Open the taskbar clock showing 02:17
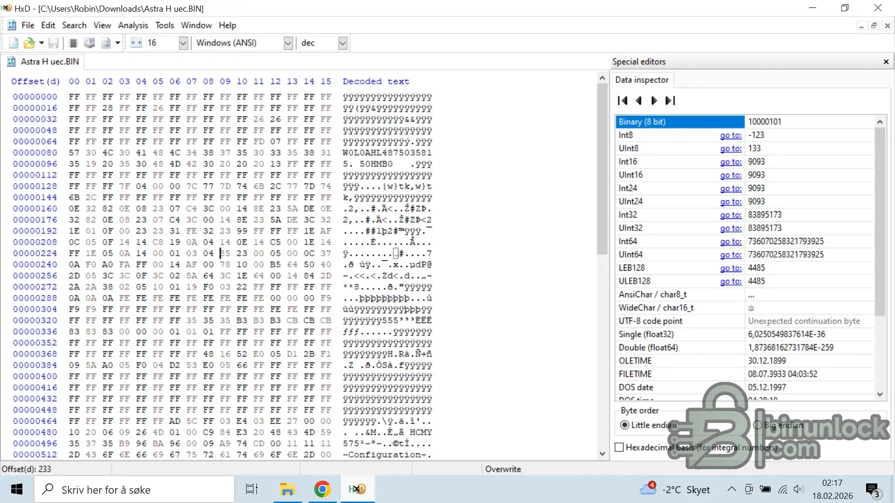The height and width of the screenshot is (503, 895). [833, 489]
